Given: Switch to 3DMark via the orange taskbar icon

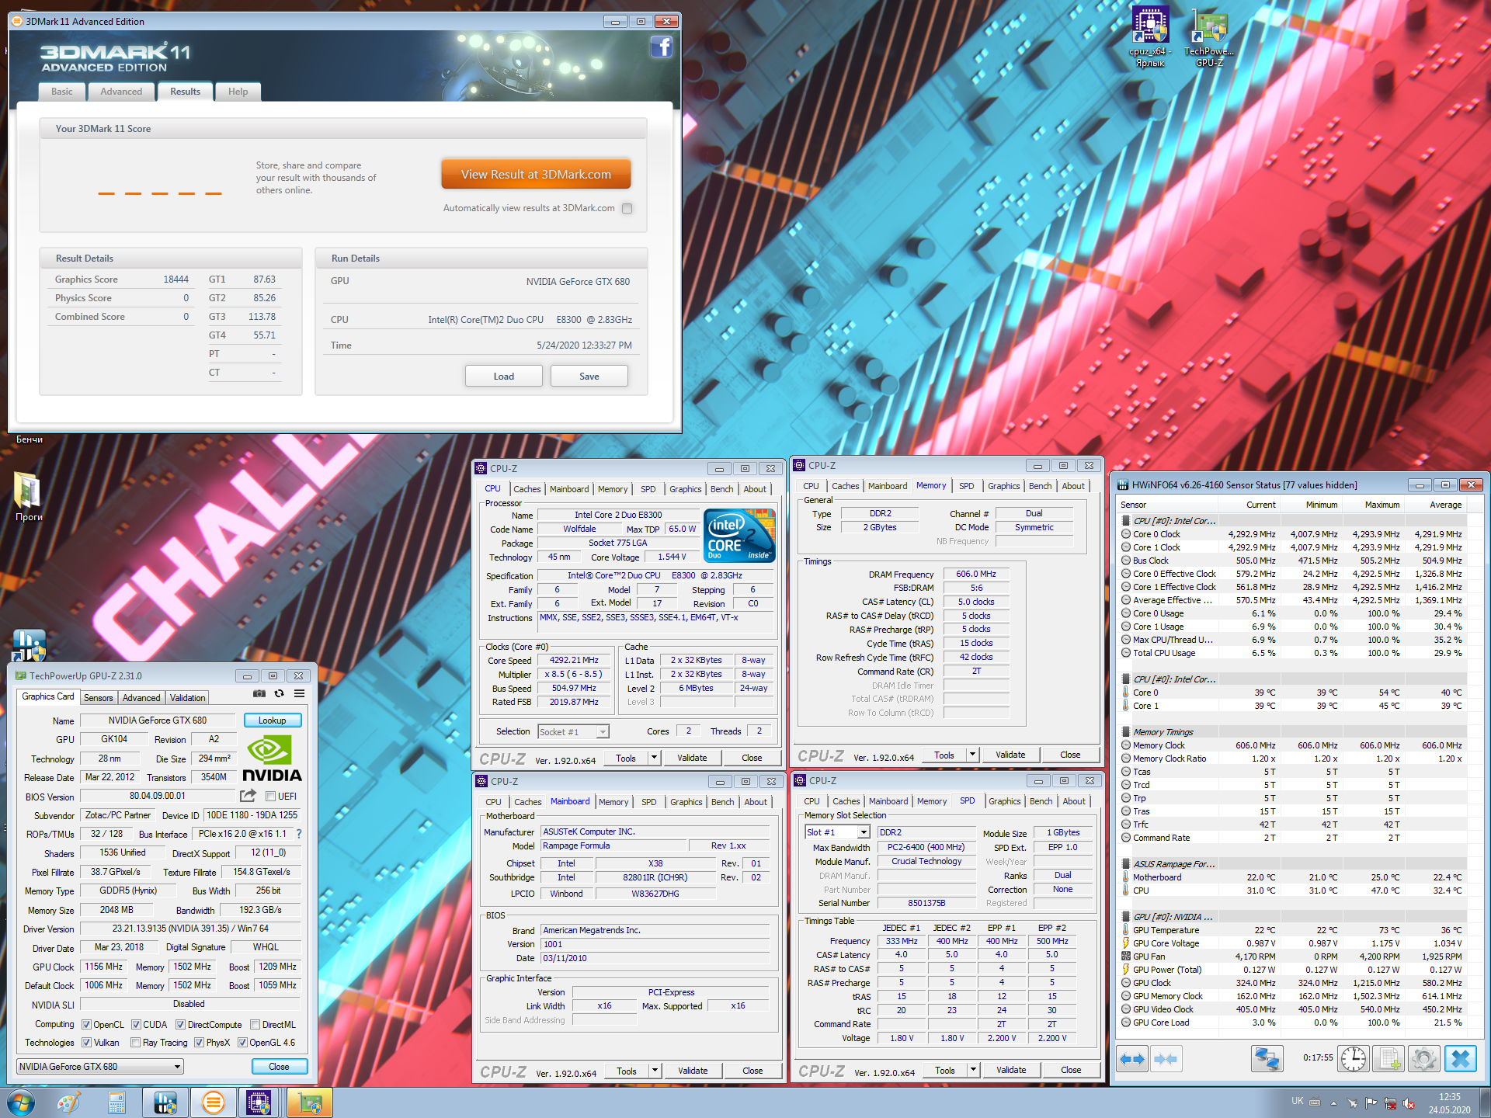Looking at the screenshot, I should (x=213, y=1102).
